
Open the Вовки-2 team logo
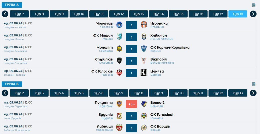point(144,104)
